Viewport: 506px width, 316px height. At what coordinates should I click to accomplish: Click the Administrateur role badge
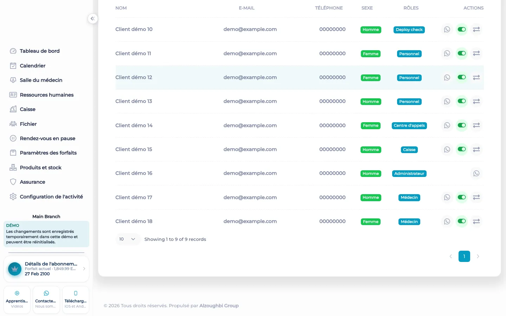409,174
